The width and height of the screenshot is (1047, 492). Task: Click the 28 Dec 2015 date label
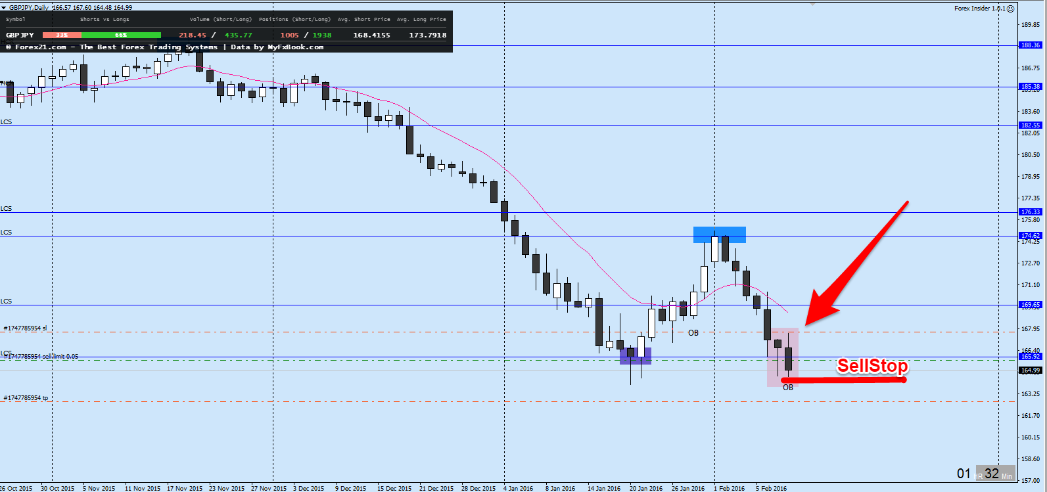tap(478, 488)
